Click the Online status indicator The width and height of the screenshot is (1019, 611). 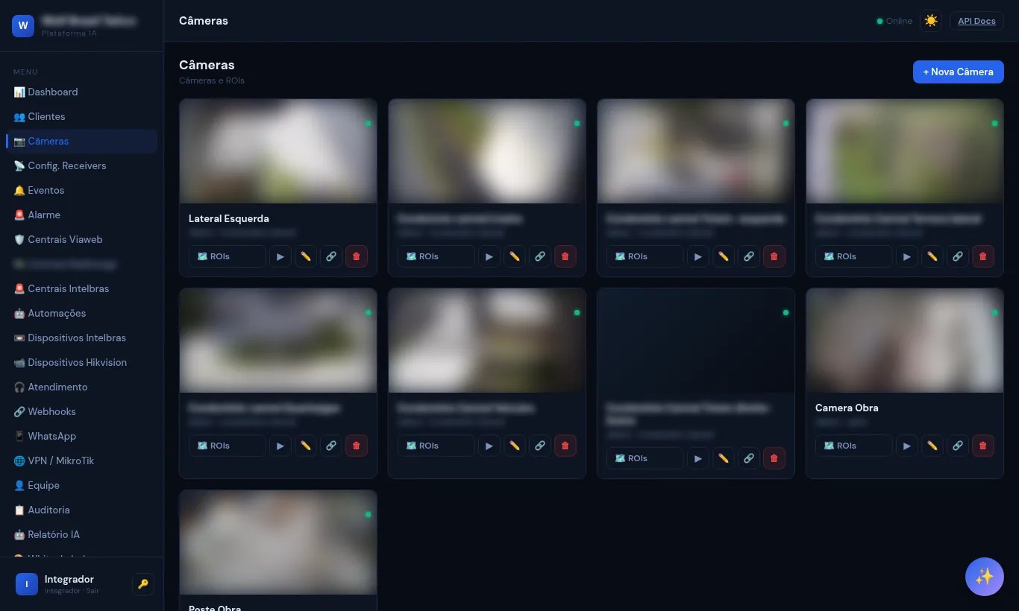coord(894,21)
